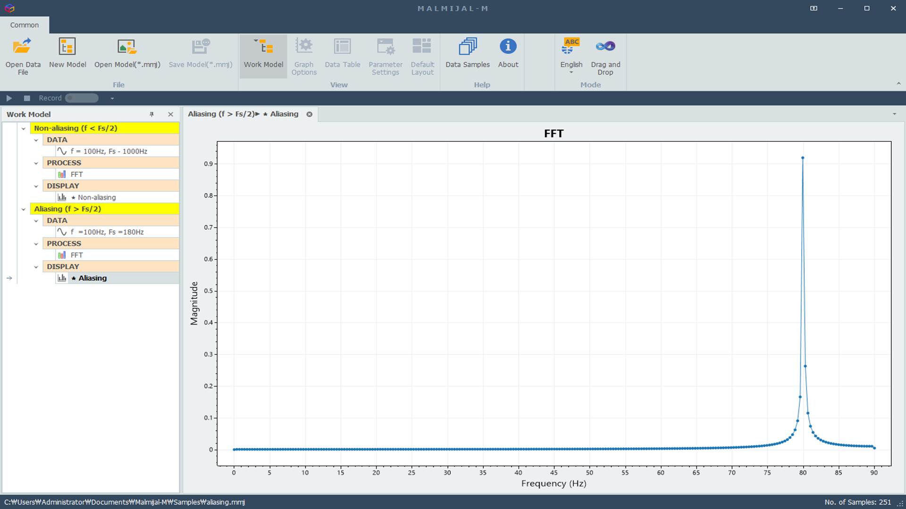Collapse the Non-aliasing (f < Fs/2) tree node
The image size is (906, 509).
(24, 128)
